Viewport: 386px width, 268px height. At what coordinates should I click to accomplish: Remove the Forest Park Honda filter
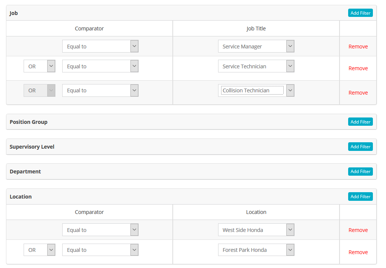point(358,252)
